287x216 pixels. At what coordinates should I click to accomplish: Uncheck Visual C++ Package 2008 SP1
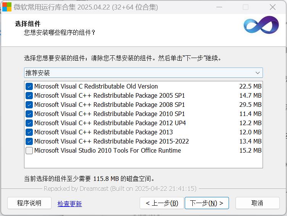[29, 105]
